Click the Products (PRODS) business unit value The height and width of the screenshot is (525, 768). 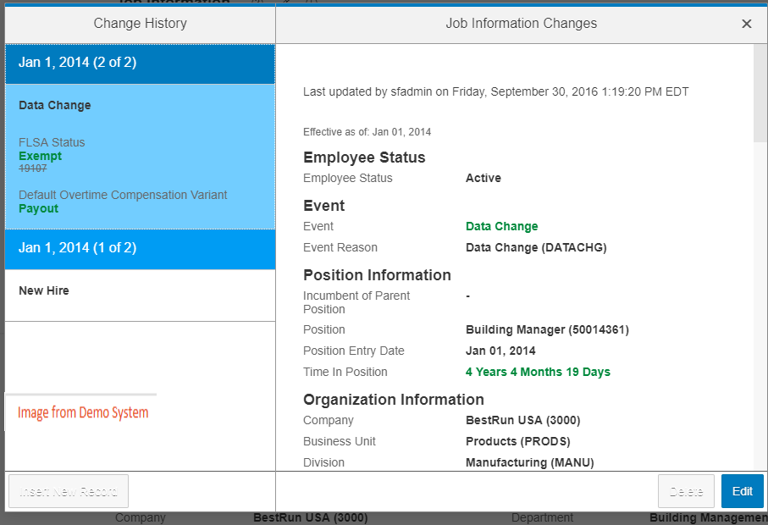517,442
